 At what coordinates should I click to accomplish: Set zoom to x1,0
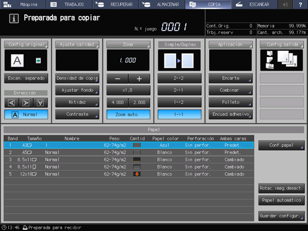tap(128, 90)
